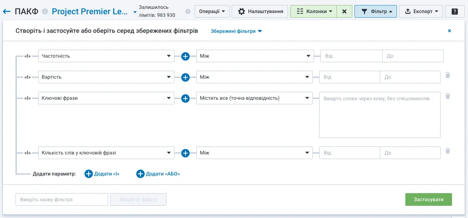Click plus icon next to Частотність
Viewport: 468px width, 218px height.
click(x=185, y=56)
